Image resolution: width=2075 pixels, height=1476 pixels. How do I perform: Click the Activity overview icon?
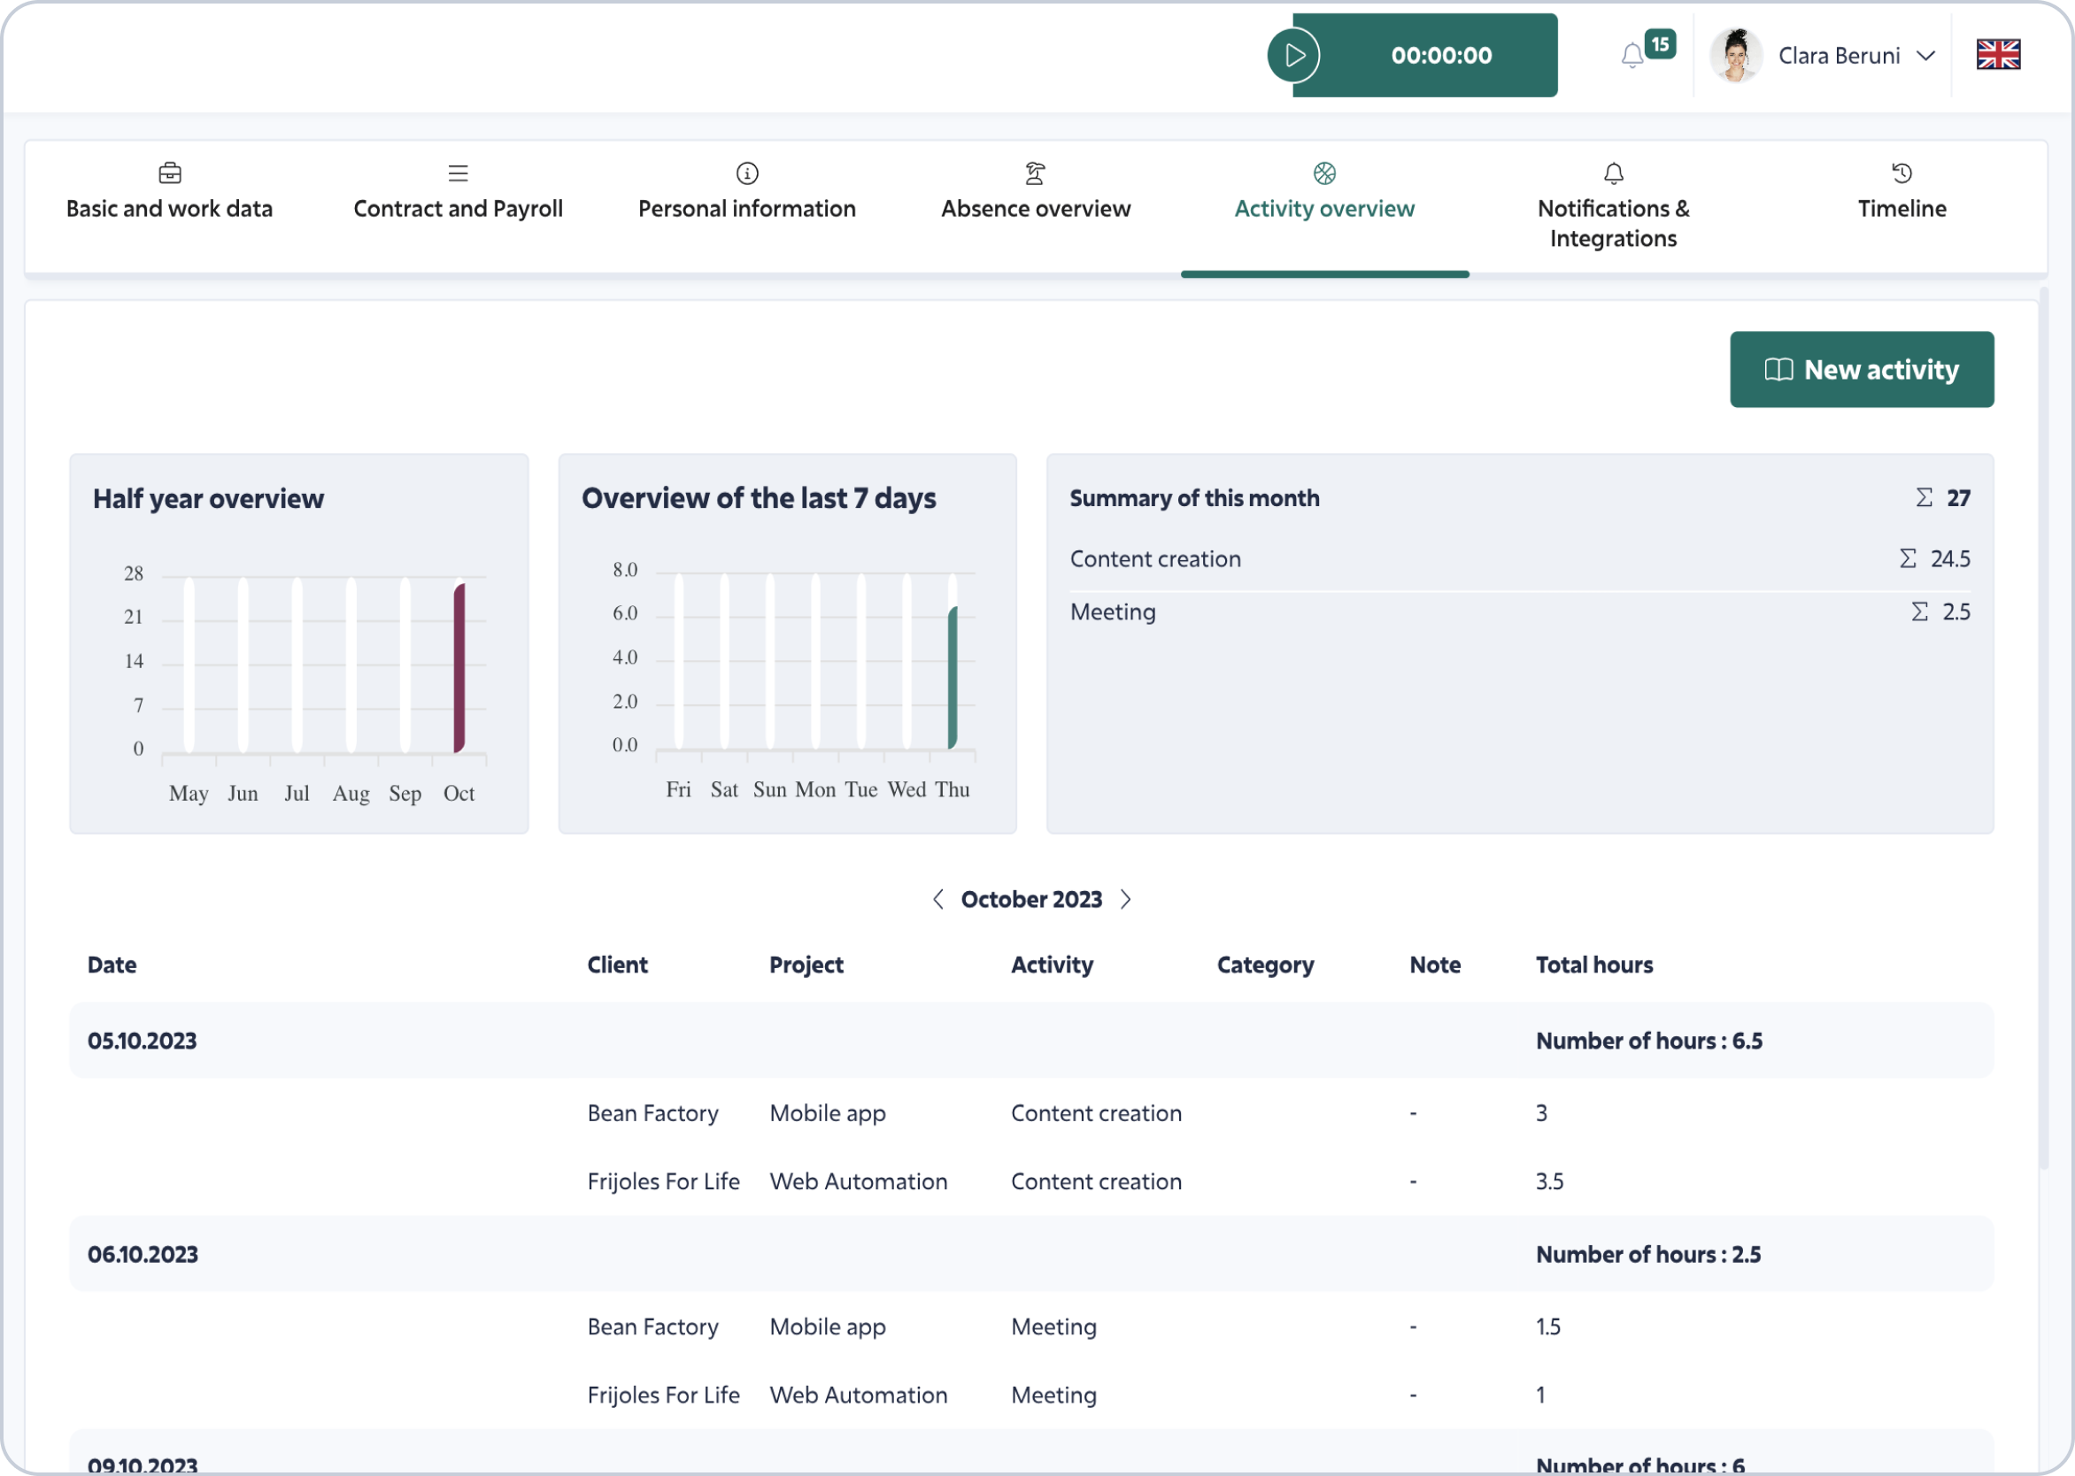pyautogui.click(x=1324, y=173)
